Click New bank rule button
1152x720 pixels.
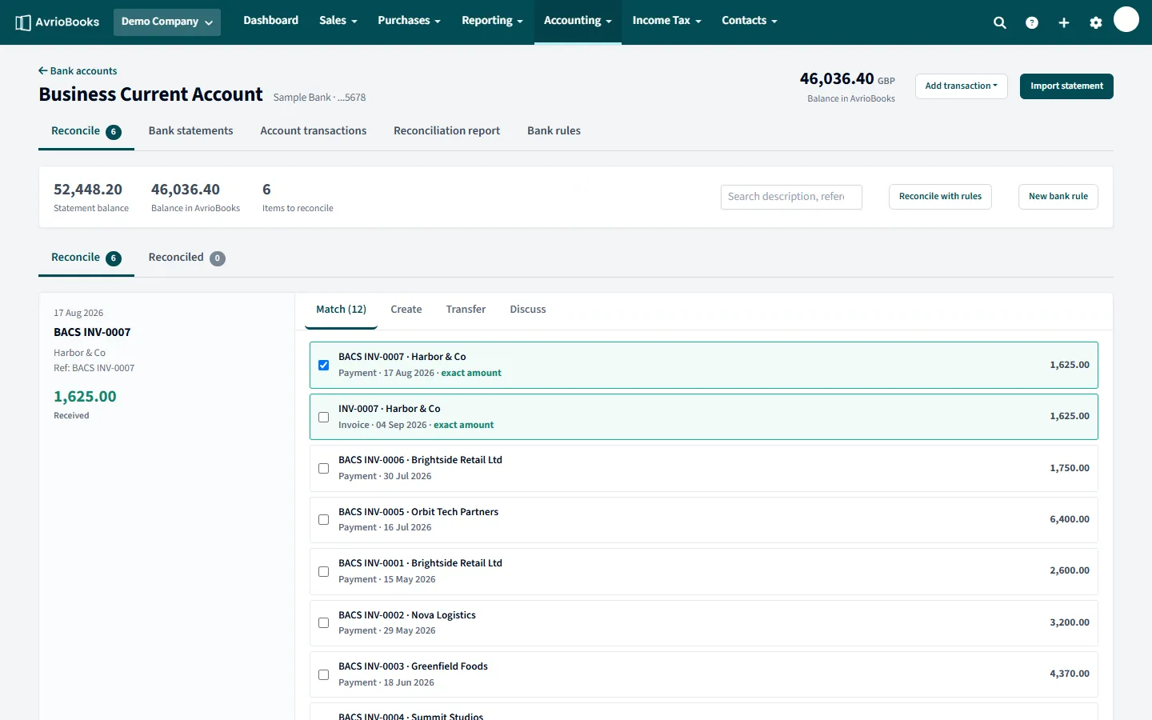[x=1058, y=197]
